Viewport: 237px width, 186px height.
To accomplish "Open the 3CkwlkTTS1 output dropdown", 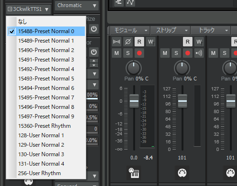I will (x=28, y=9).
